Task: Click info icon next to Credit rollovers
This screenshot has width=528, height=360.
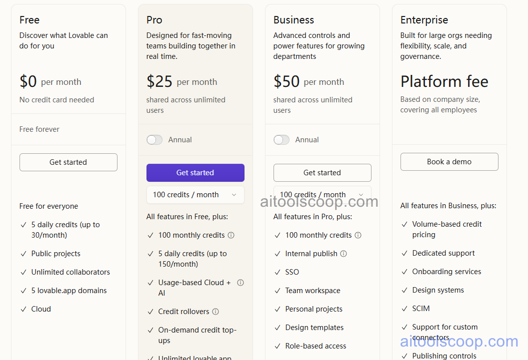Action: click(x=215, y=312)
